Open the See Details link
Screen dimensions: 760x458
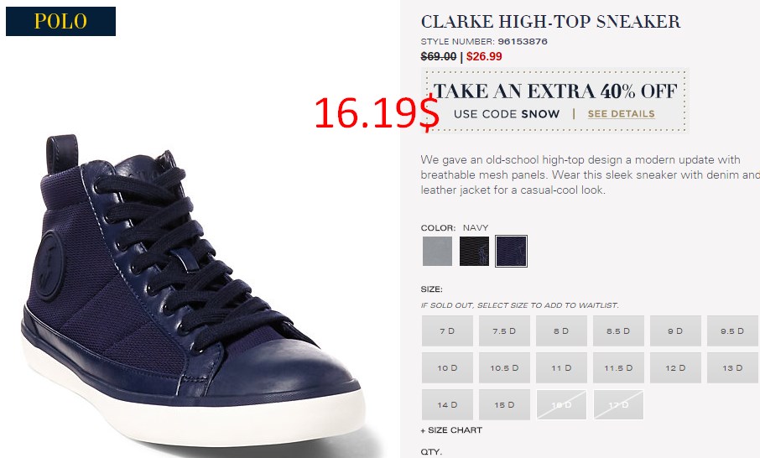click(621, 114)
